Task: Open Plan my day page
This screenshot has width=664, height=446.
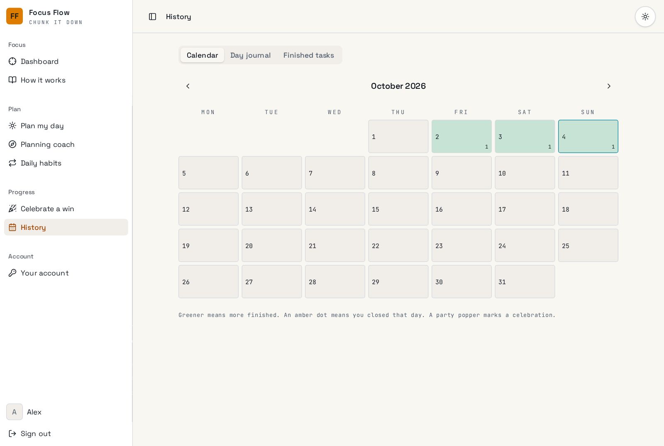Action: (x=66, y=126)
